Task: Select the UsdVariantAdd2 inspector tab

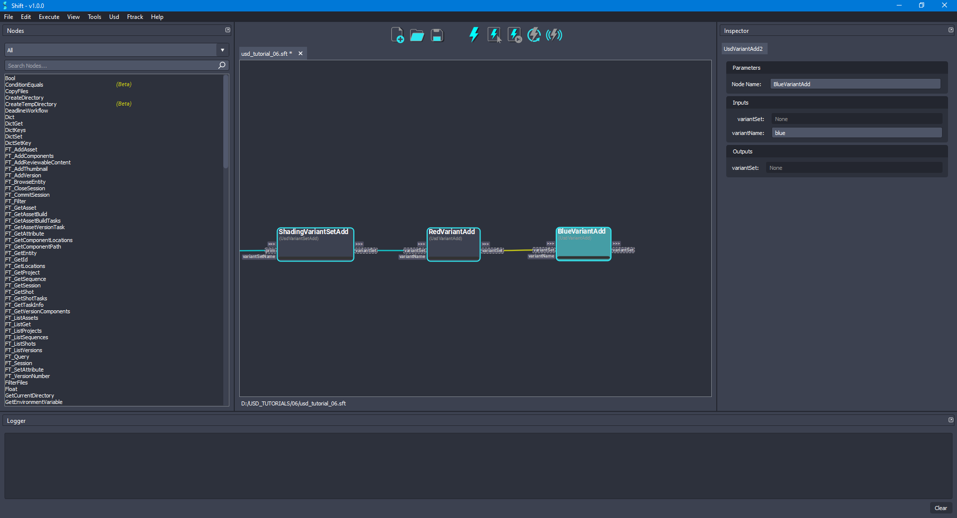Action: (x=744, y=48)
